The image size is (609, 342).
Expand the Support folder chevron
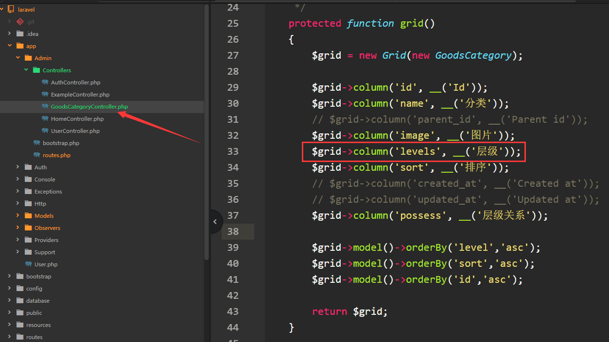(x=18, y=252)
